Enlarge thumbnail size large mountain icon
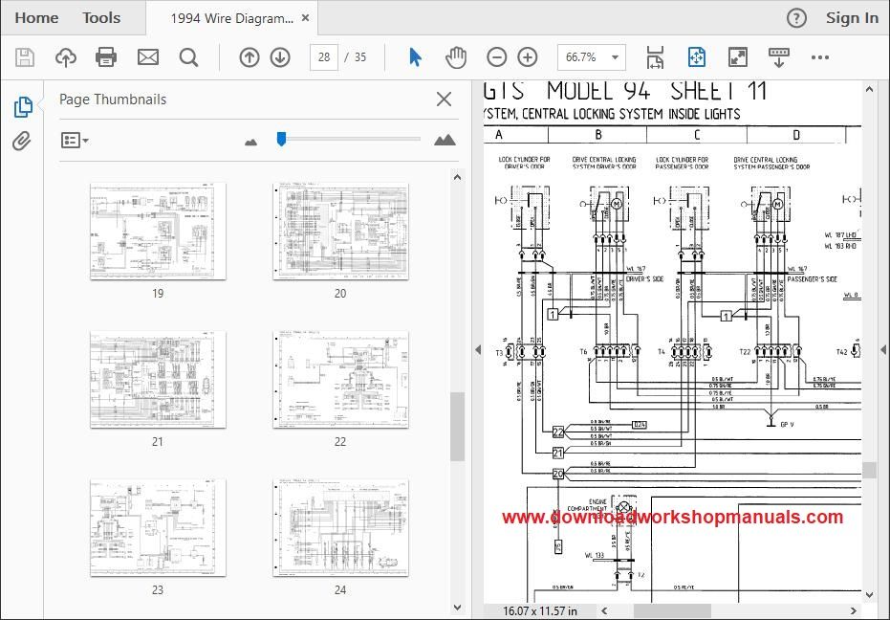890x620 pixels. click(x=445, y=140)
